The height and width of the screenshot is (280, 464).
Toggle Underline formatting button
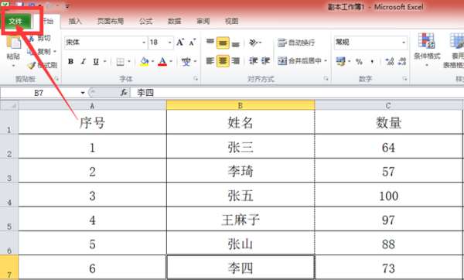pos(96,62)
